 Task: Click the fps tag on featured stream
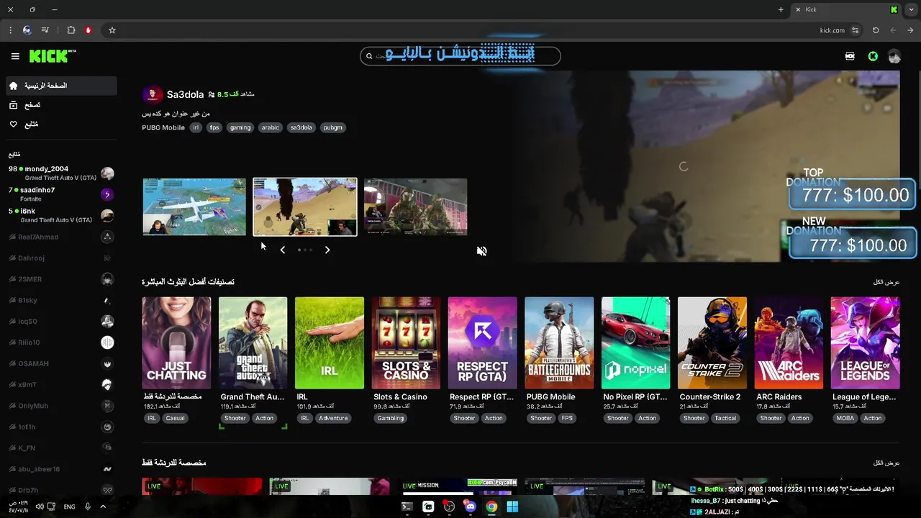click(x=214, y=127)
